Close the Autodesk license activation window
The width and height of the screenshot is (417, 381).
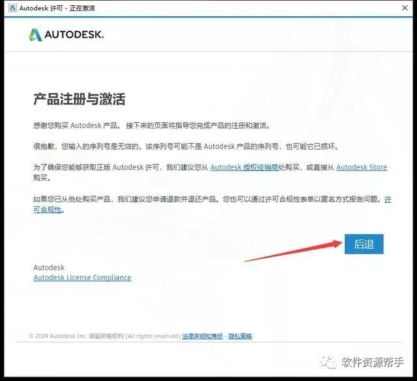pyautogui.click(x=405, y=8)
